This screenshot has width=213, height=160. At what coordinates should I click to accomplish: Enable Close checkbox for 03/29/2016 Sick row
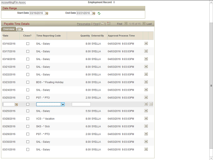pyautogui.click(x=28, y=126)
